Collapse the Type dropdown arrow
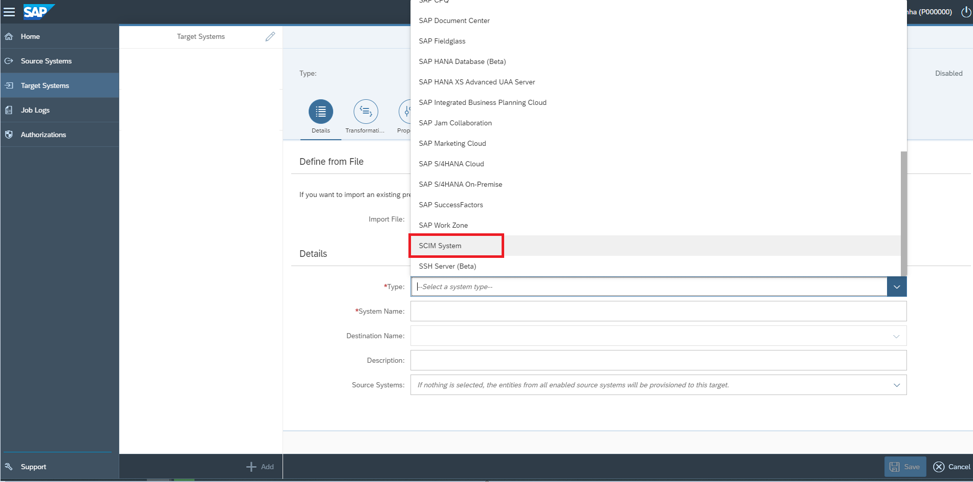This screenshot has height=482, width=973. [897, 287]
